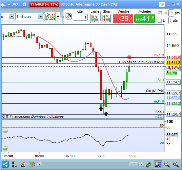Image resolution: width=182 pixels, height=170 pixels.
Task: Select the mS1 H price label 11 525,2
Action: click(x=173, y=103)
